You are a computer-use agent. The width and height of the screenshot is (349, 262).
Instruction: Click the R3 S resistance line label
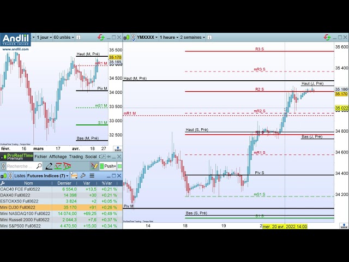[260, 49]
